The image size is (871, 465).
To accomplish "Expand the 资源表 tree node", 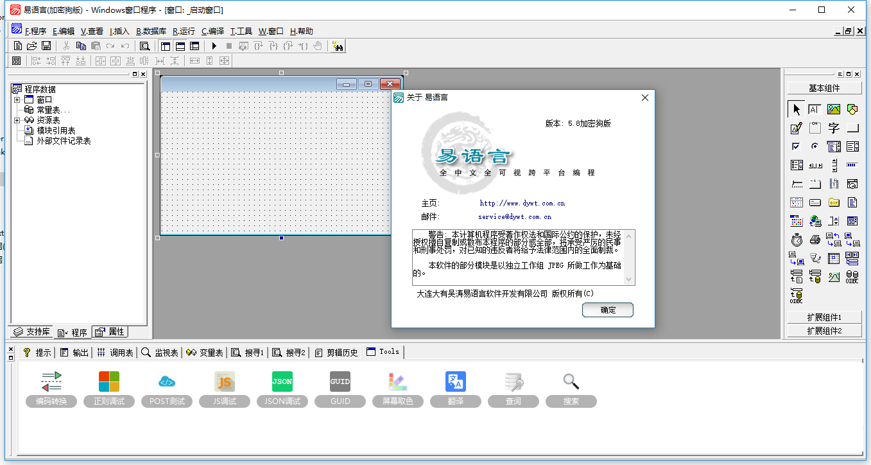I will tap(16, 119).
